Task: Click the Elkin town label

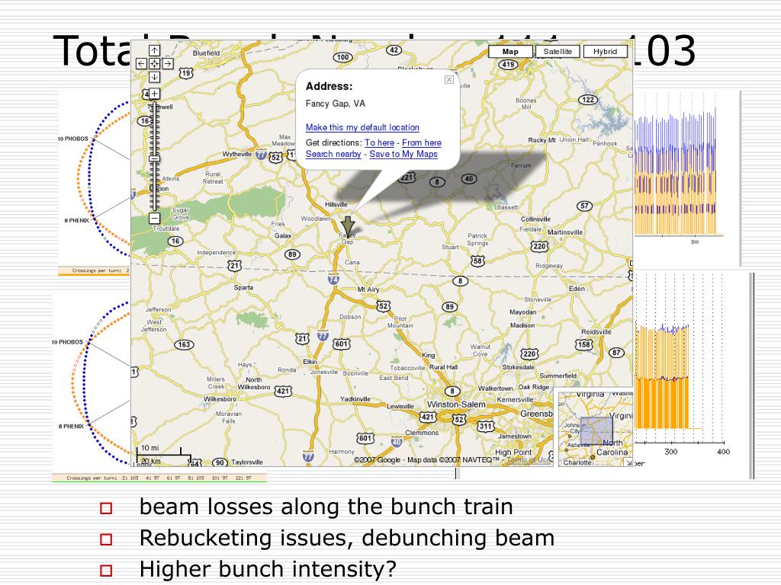Action: (310, 362)
